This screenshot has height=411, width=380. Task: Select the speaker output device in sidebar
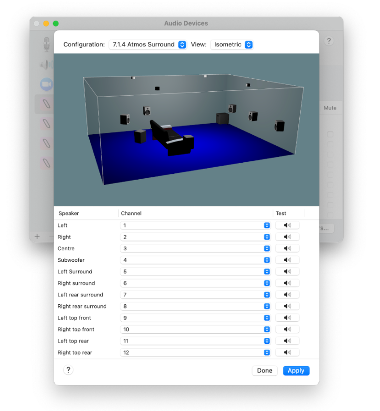pyautogui.click(x=46, y=65)
